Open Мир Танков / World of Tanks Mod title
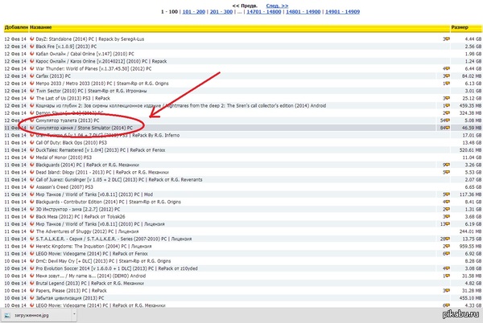Viewport: 483px width, 323px height. pos(94,194)
